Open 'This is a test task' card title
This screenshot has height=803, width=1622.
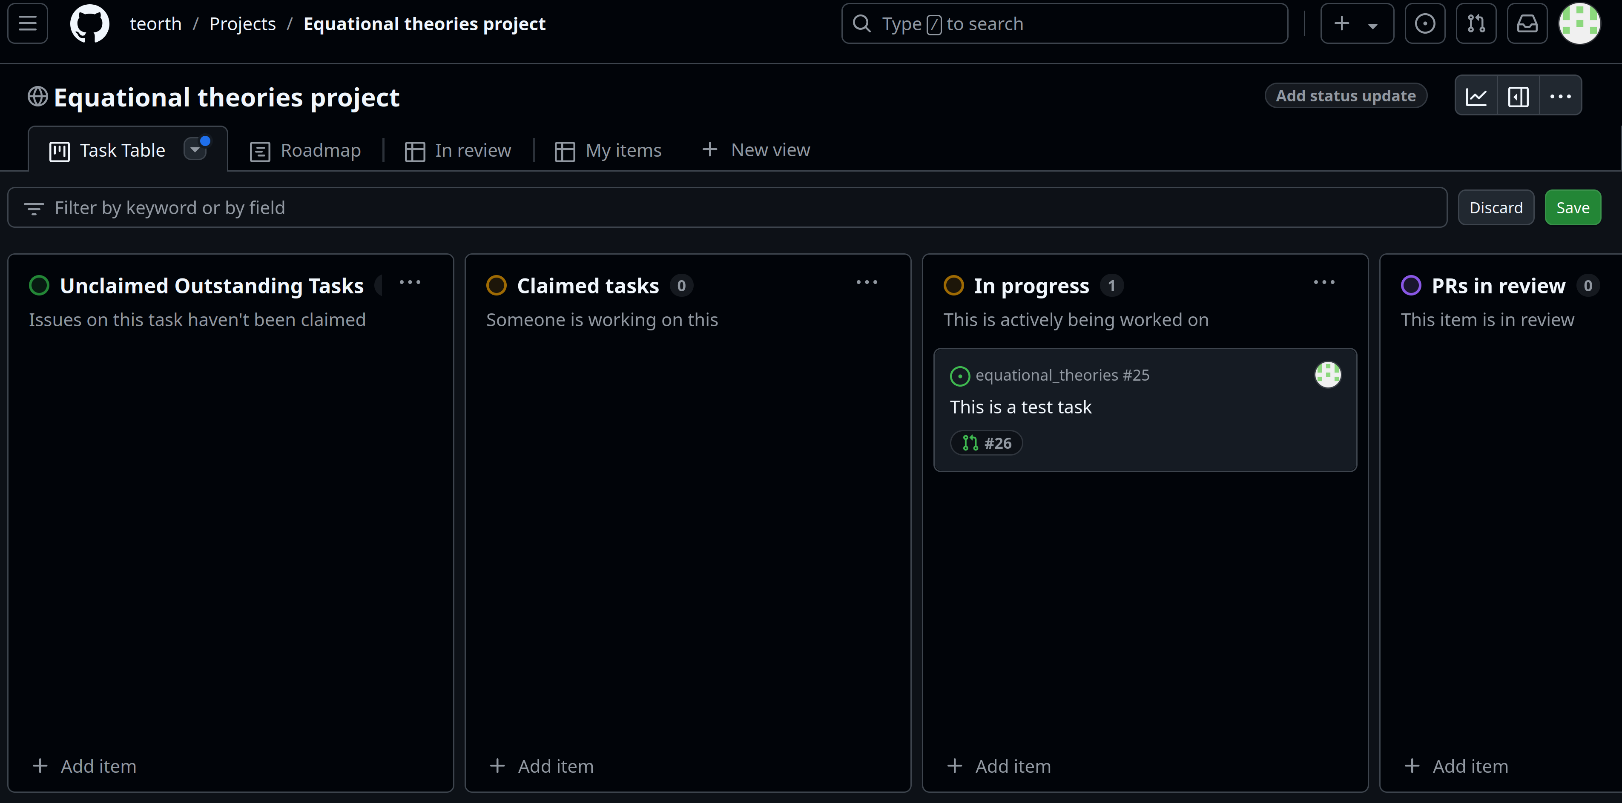pyautogui.click(x=1021, y=407)
